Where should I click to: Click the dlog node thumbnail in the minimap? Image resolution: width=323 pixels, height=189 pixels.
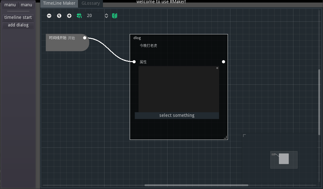(x=284, y=159)
